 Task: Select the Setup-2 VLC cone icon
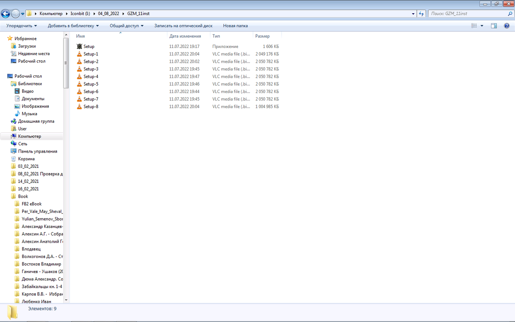[79, 62]
